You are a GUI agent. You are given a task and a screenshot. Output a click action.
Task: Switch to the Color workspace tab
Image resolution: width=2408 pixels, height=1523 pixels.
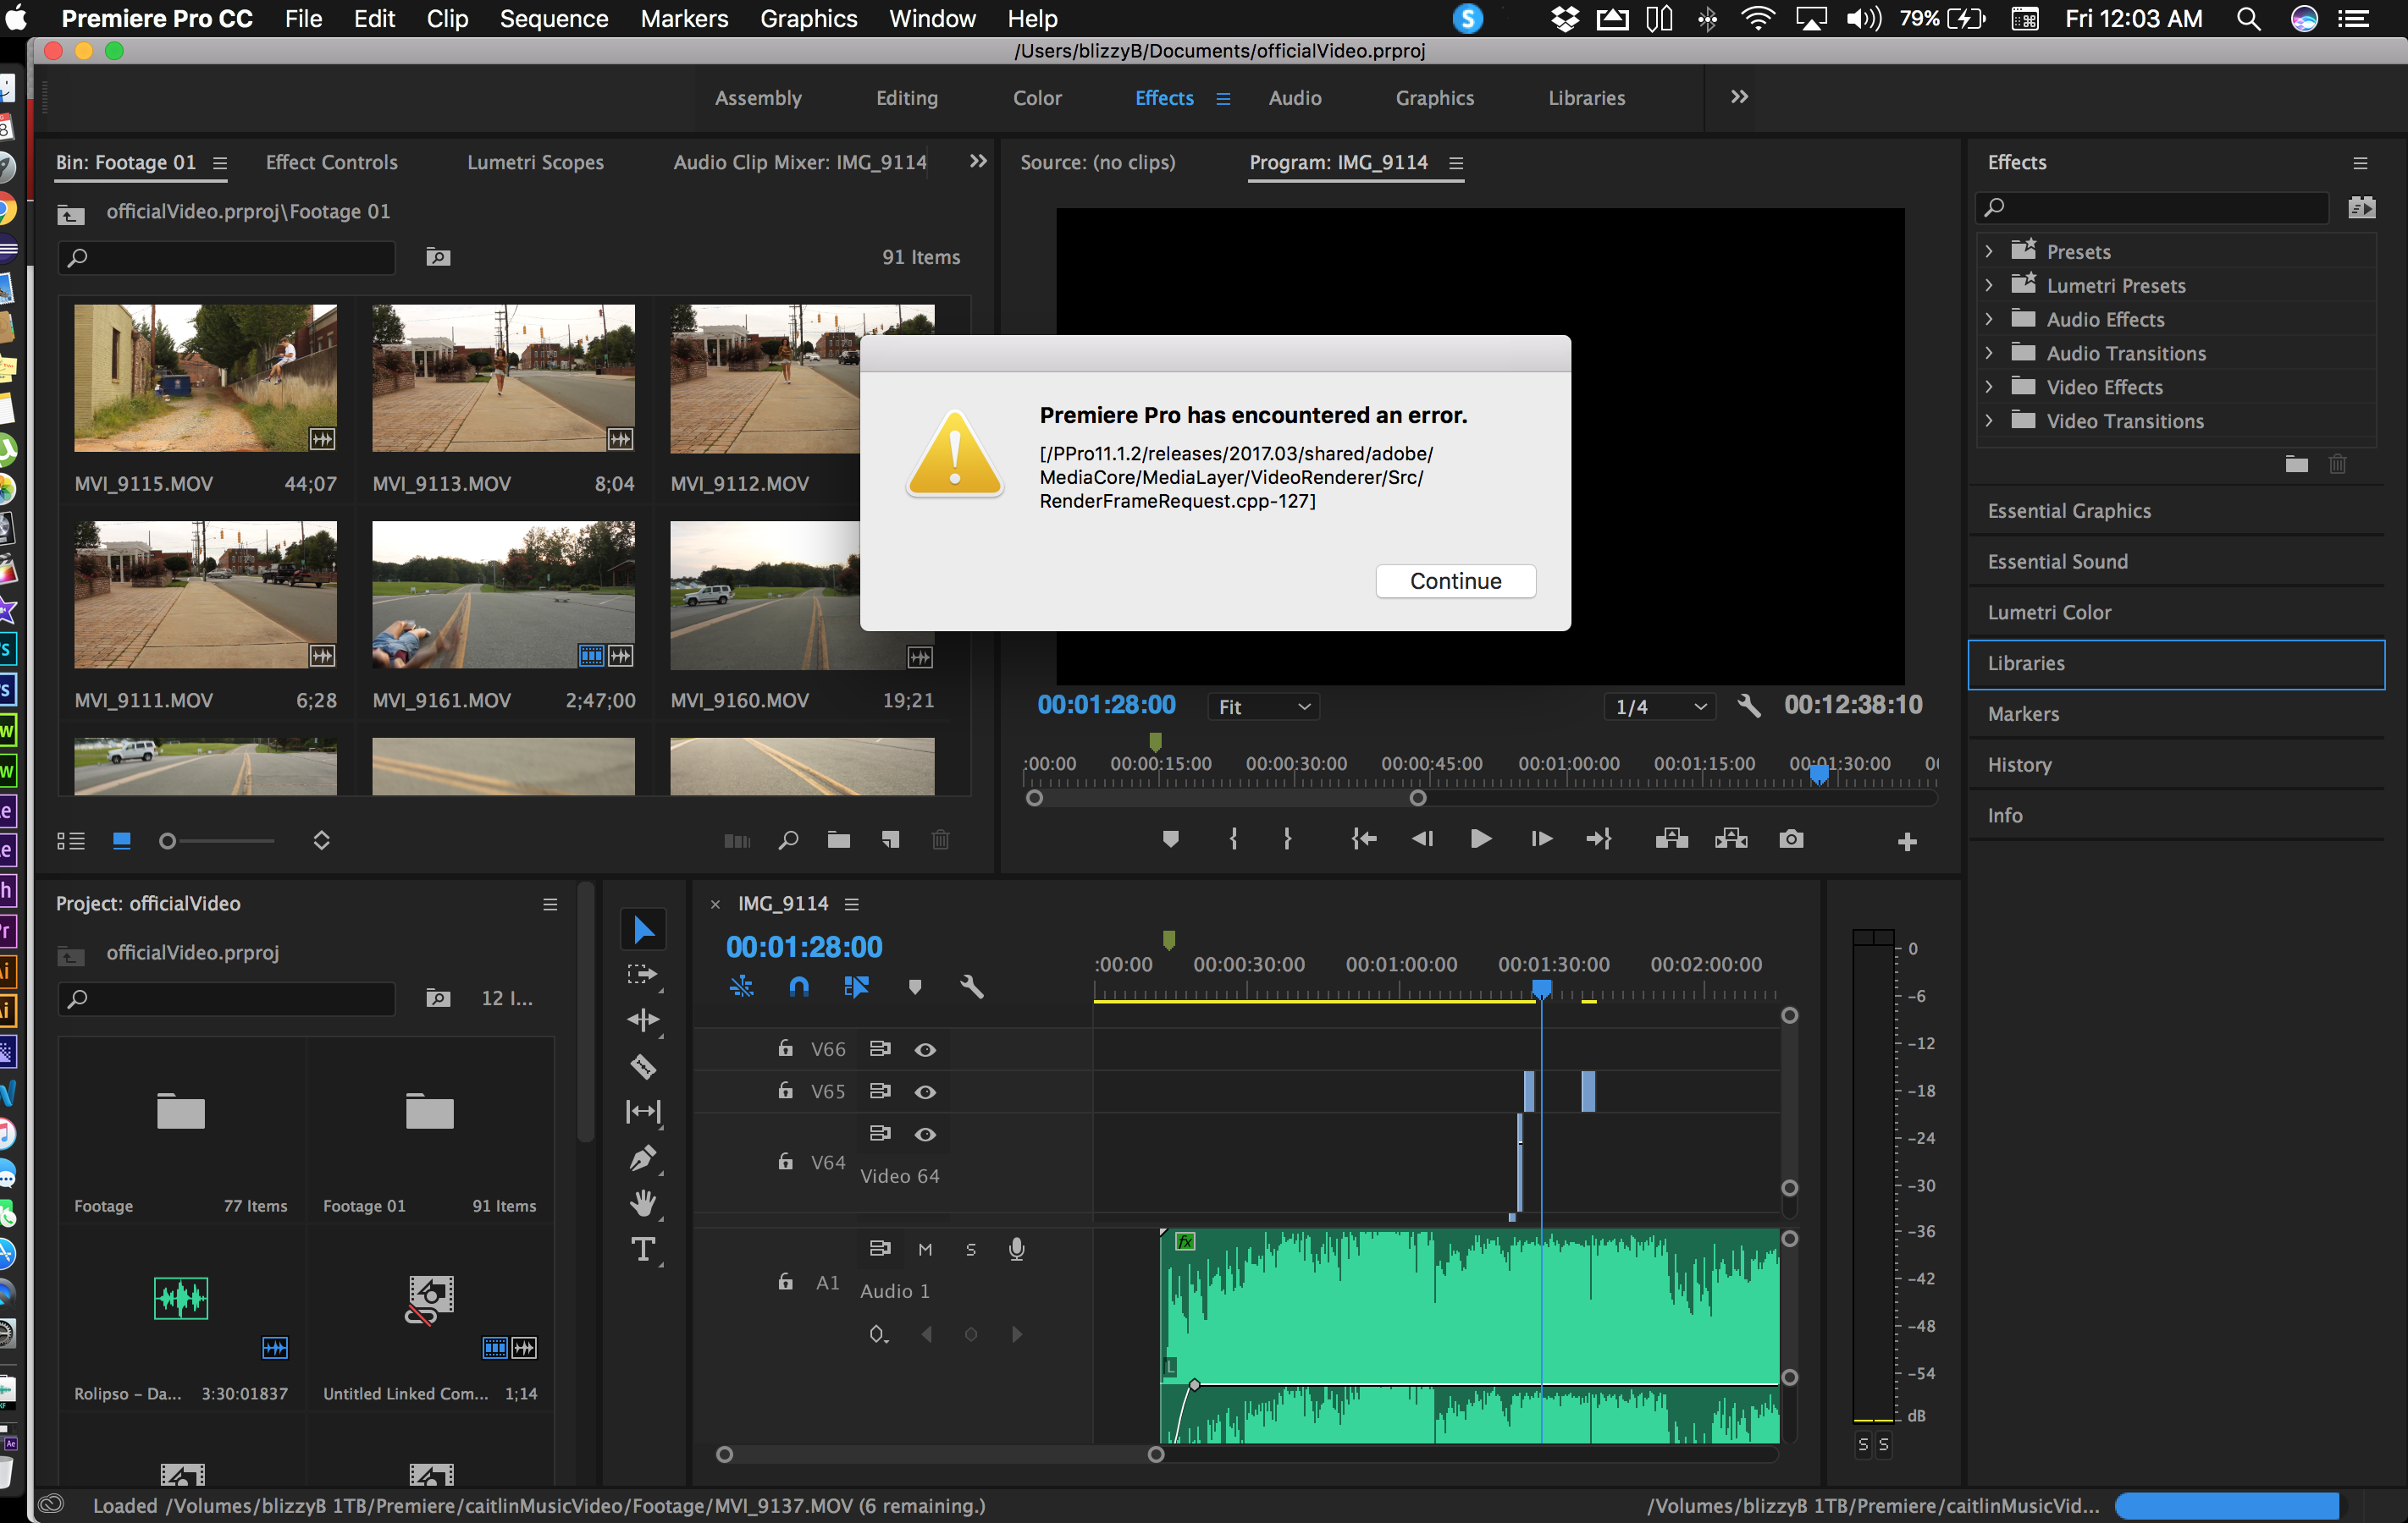1037,98
